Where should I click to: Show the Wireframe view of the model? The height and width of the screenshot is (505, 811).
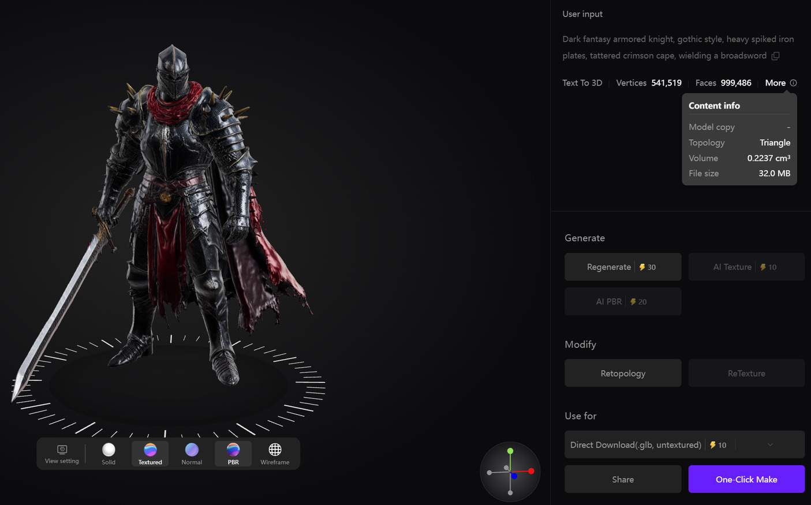point(274,453)
